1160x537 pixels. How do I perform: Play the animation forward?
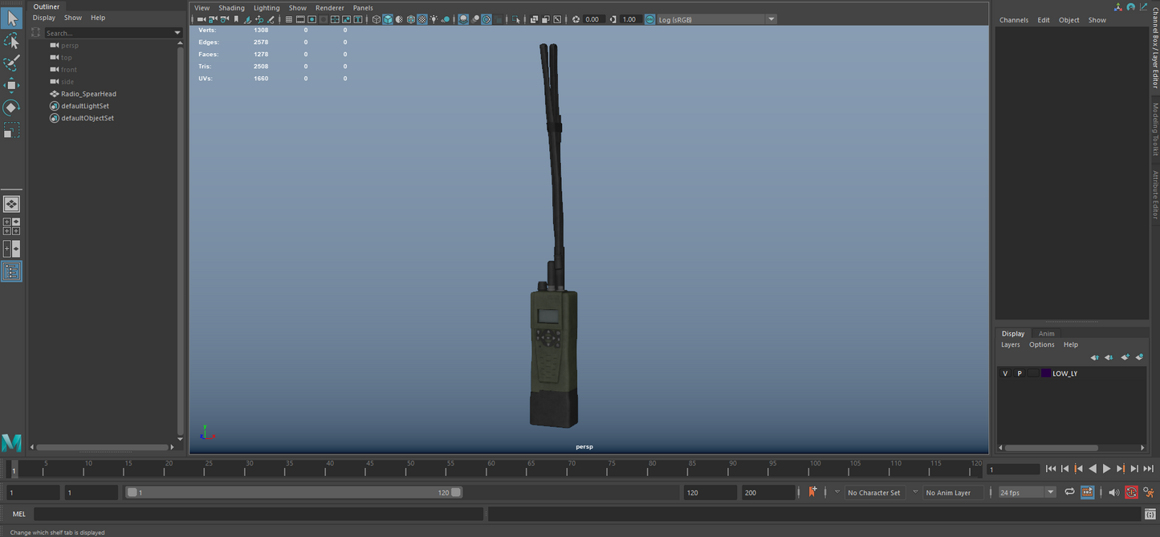click(1106, 469)
